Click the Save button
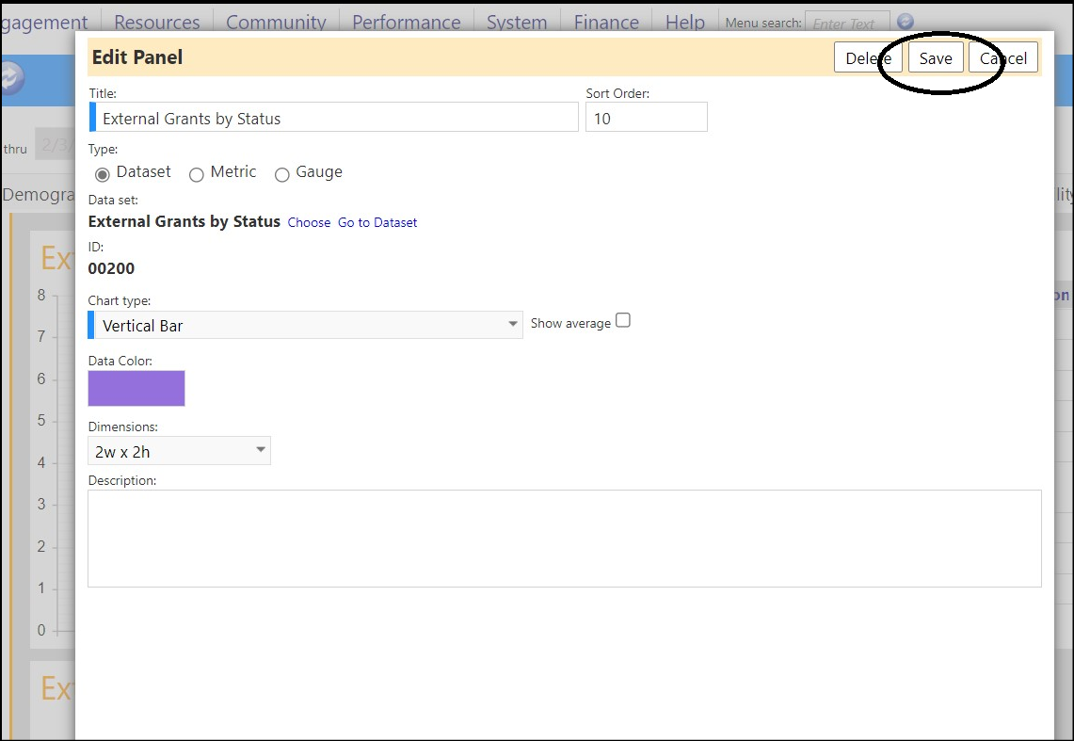1074x741 pixels. point(936,57)
